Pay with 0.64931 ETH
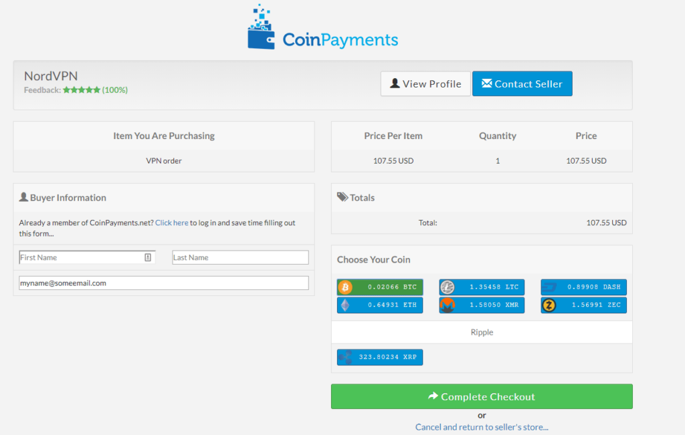685x435 pixels. tap(380, 305)
